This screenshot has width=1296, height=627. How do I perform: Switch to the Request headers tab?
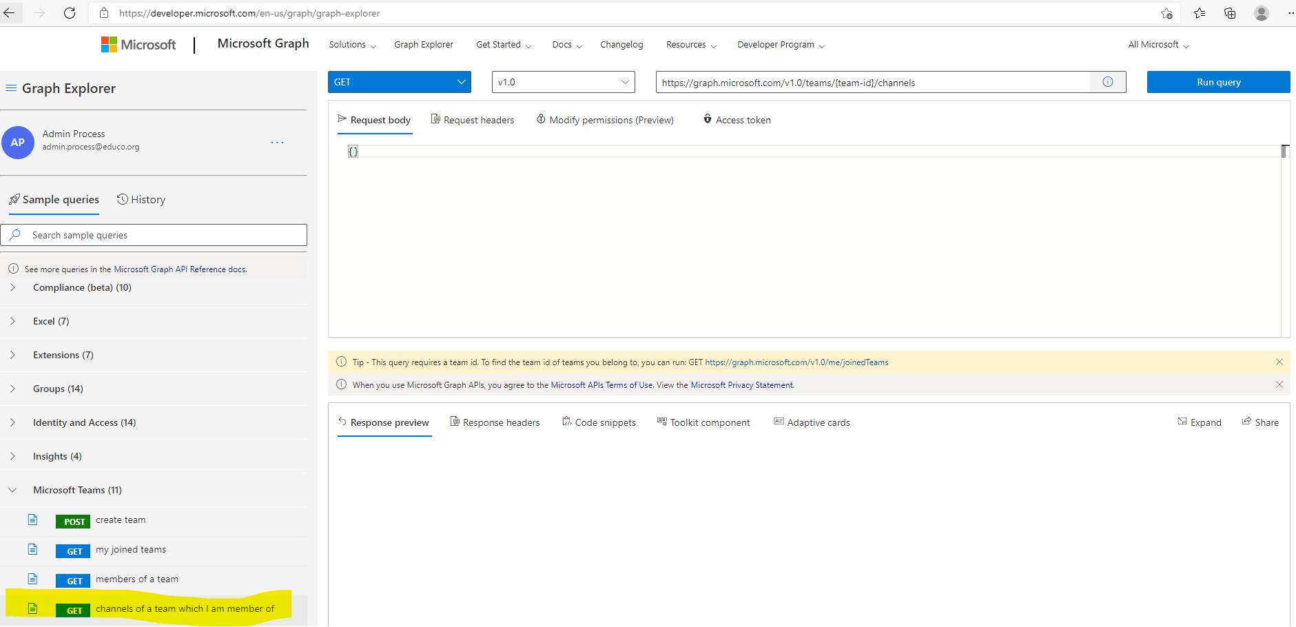click(473, 120)
